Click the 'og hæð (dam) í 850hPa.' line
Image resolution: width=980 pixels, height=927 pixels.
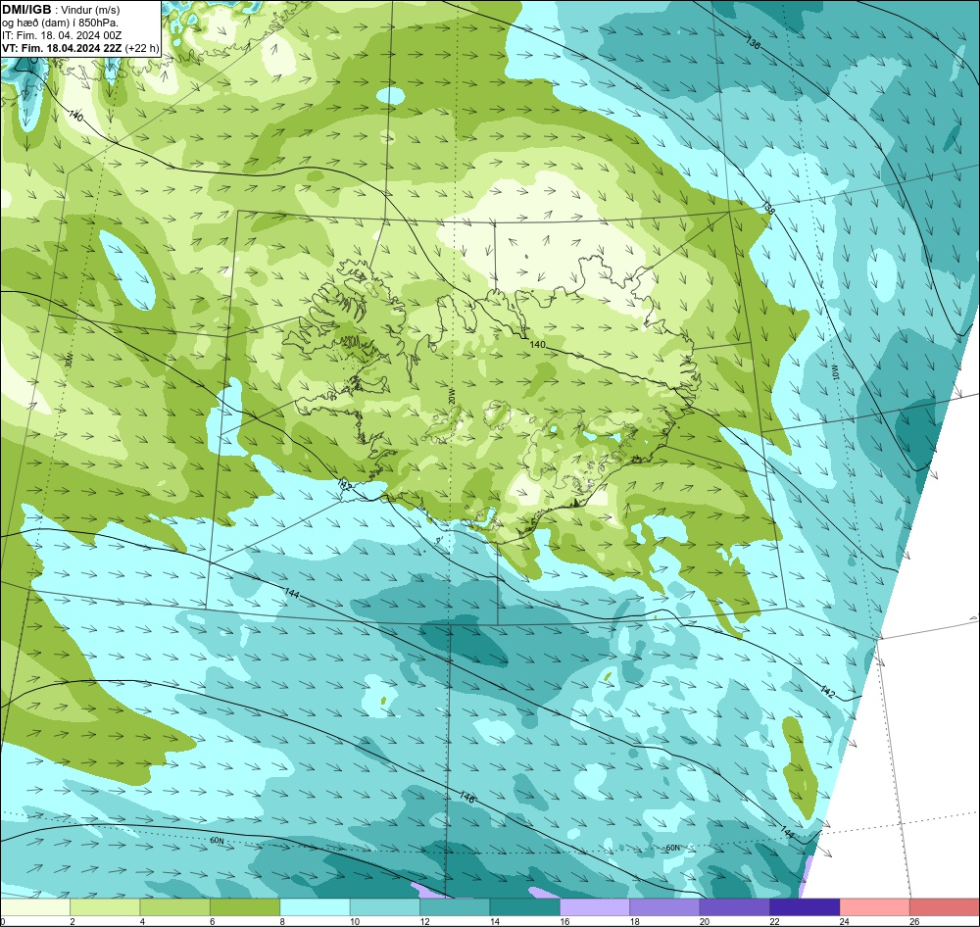[61, 23]
